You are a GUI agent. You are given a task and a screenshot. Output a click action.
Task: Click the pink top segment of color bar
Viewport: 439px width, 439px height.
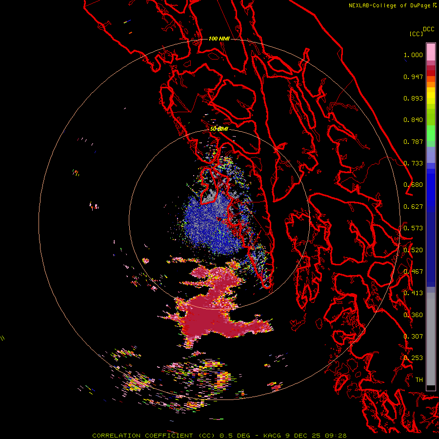(x=431, y=52)
